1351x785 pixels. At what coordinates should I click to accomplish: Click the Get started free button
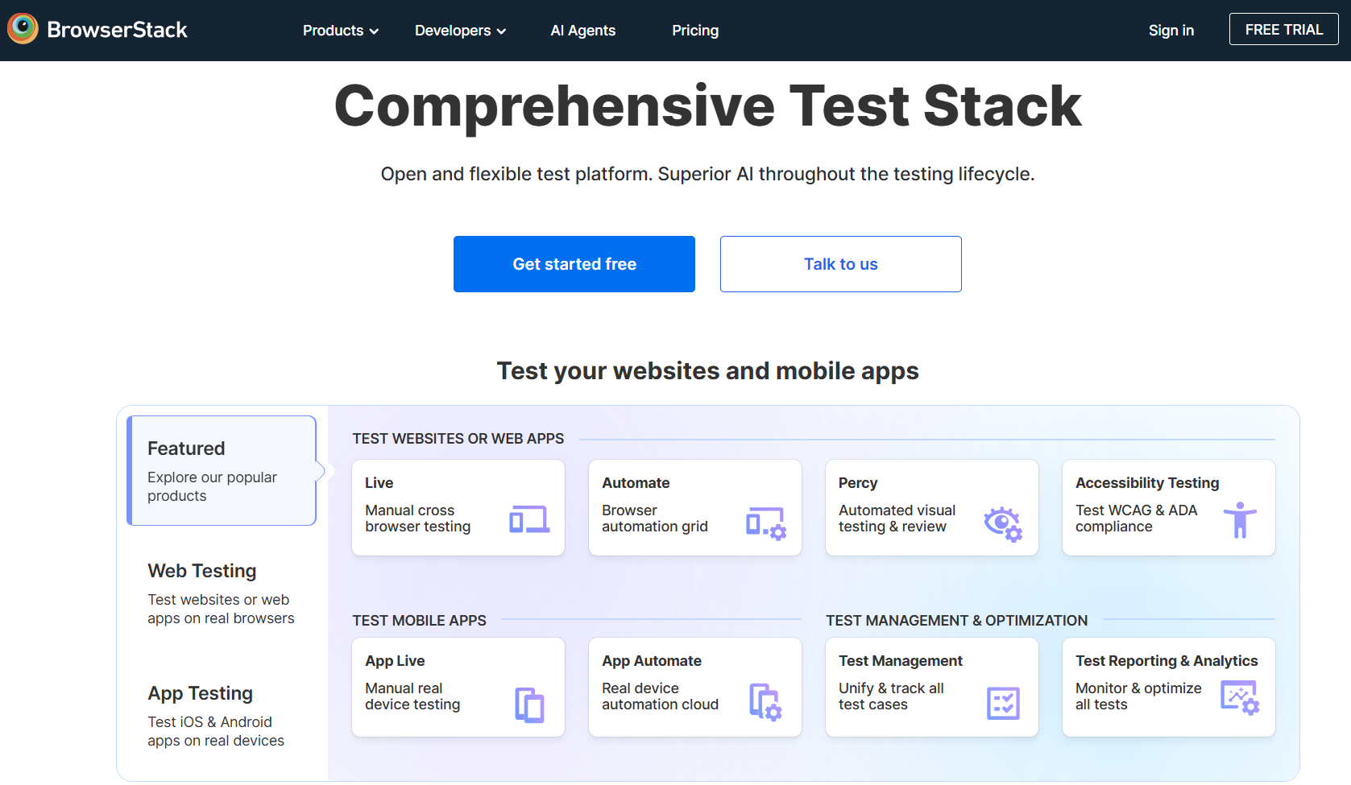point(574,264)
